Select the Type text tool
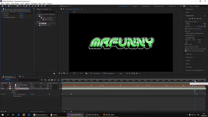Viewport: 208px width, 117px height. pos(29,6)
